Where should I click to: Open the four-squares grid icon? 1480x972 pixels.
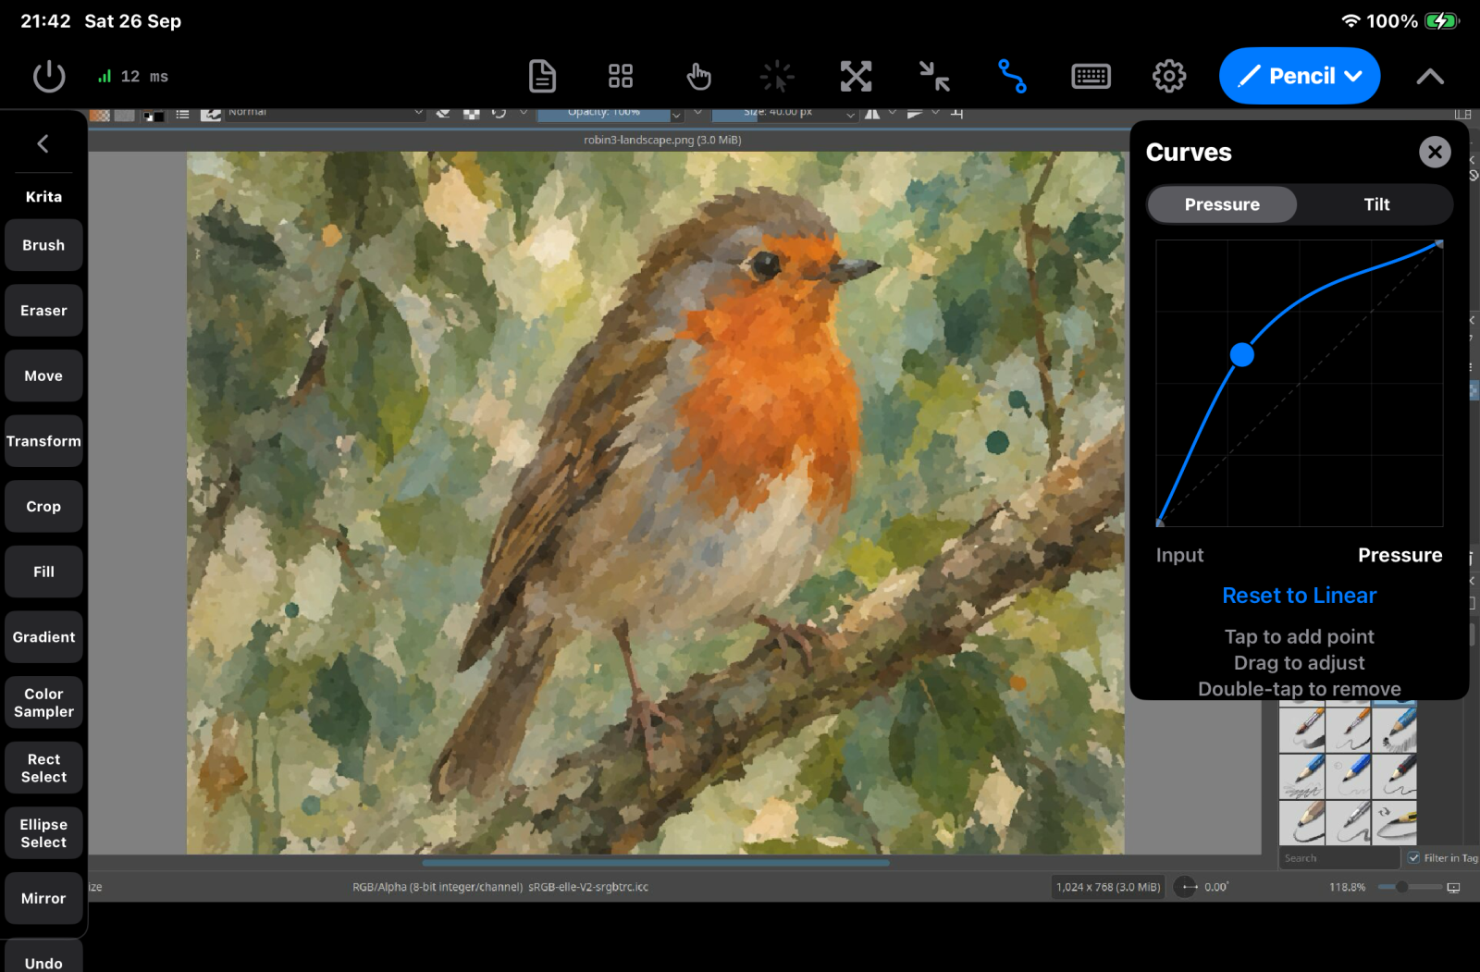pyautogui.click(x=621, y=77)
